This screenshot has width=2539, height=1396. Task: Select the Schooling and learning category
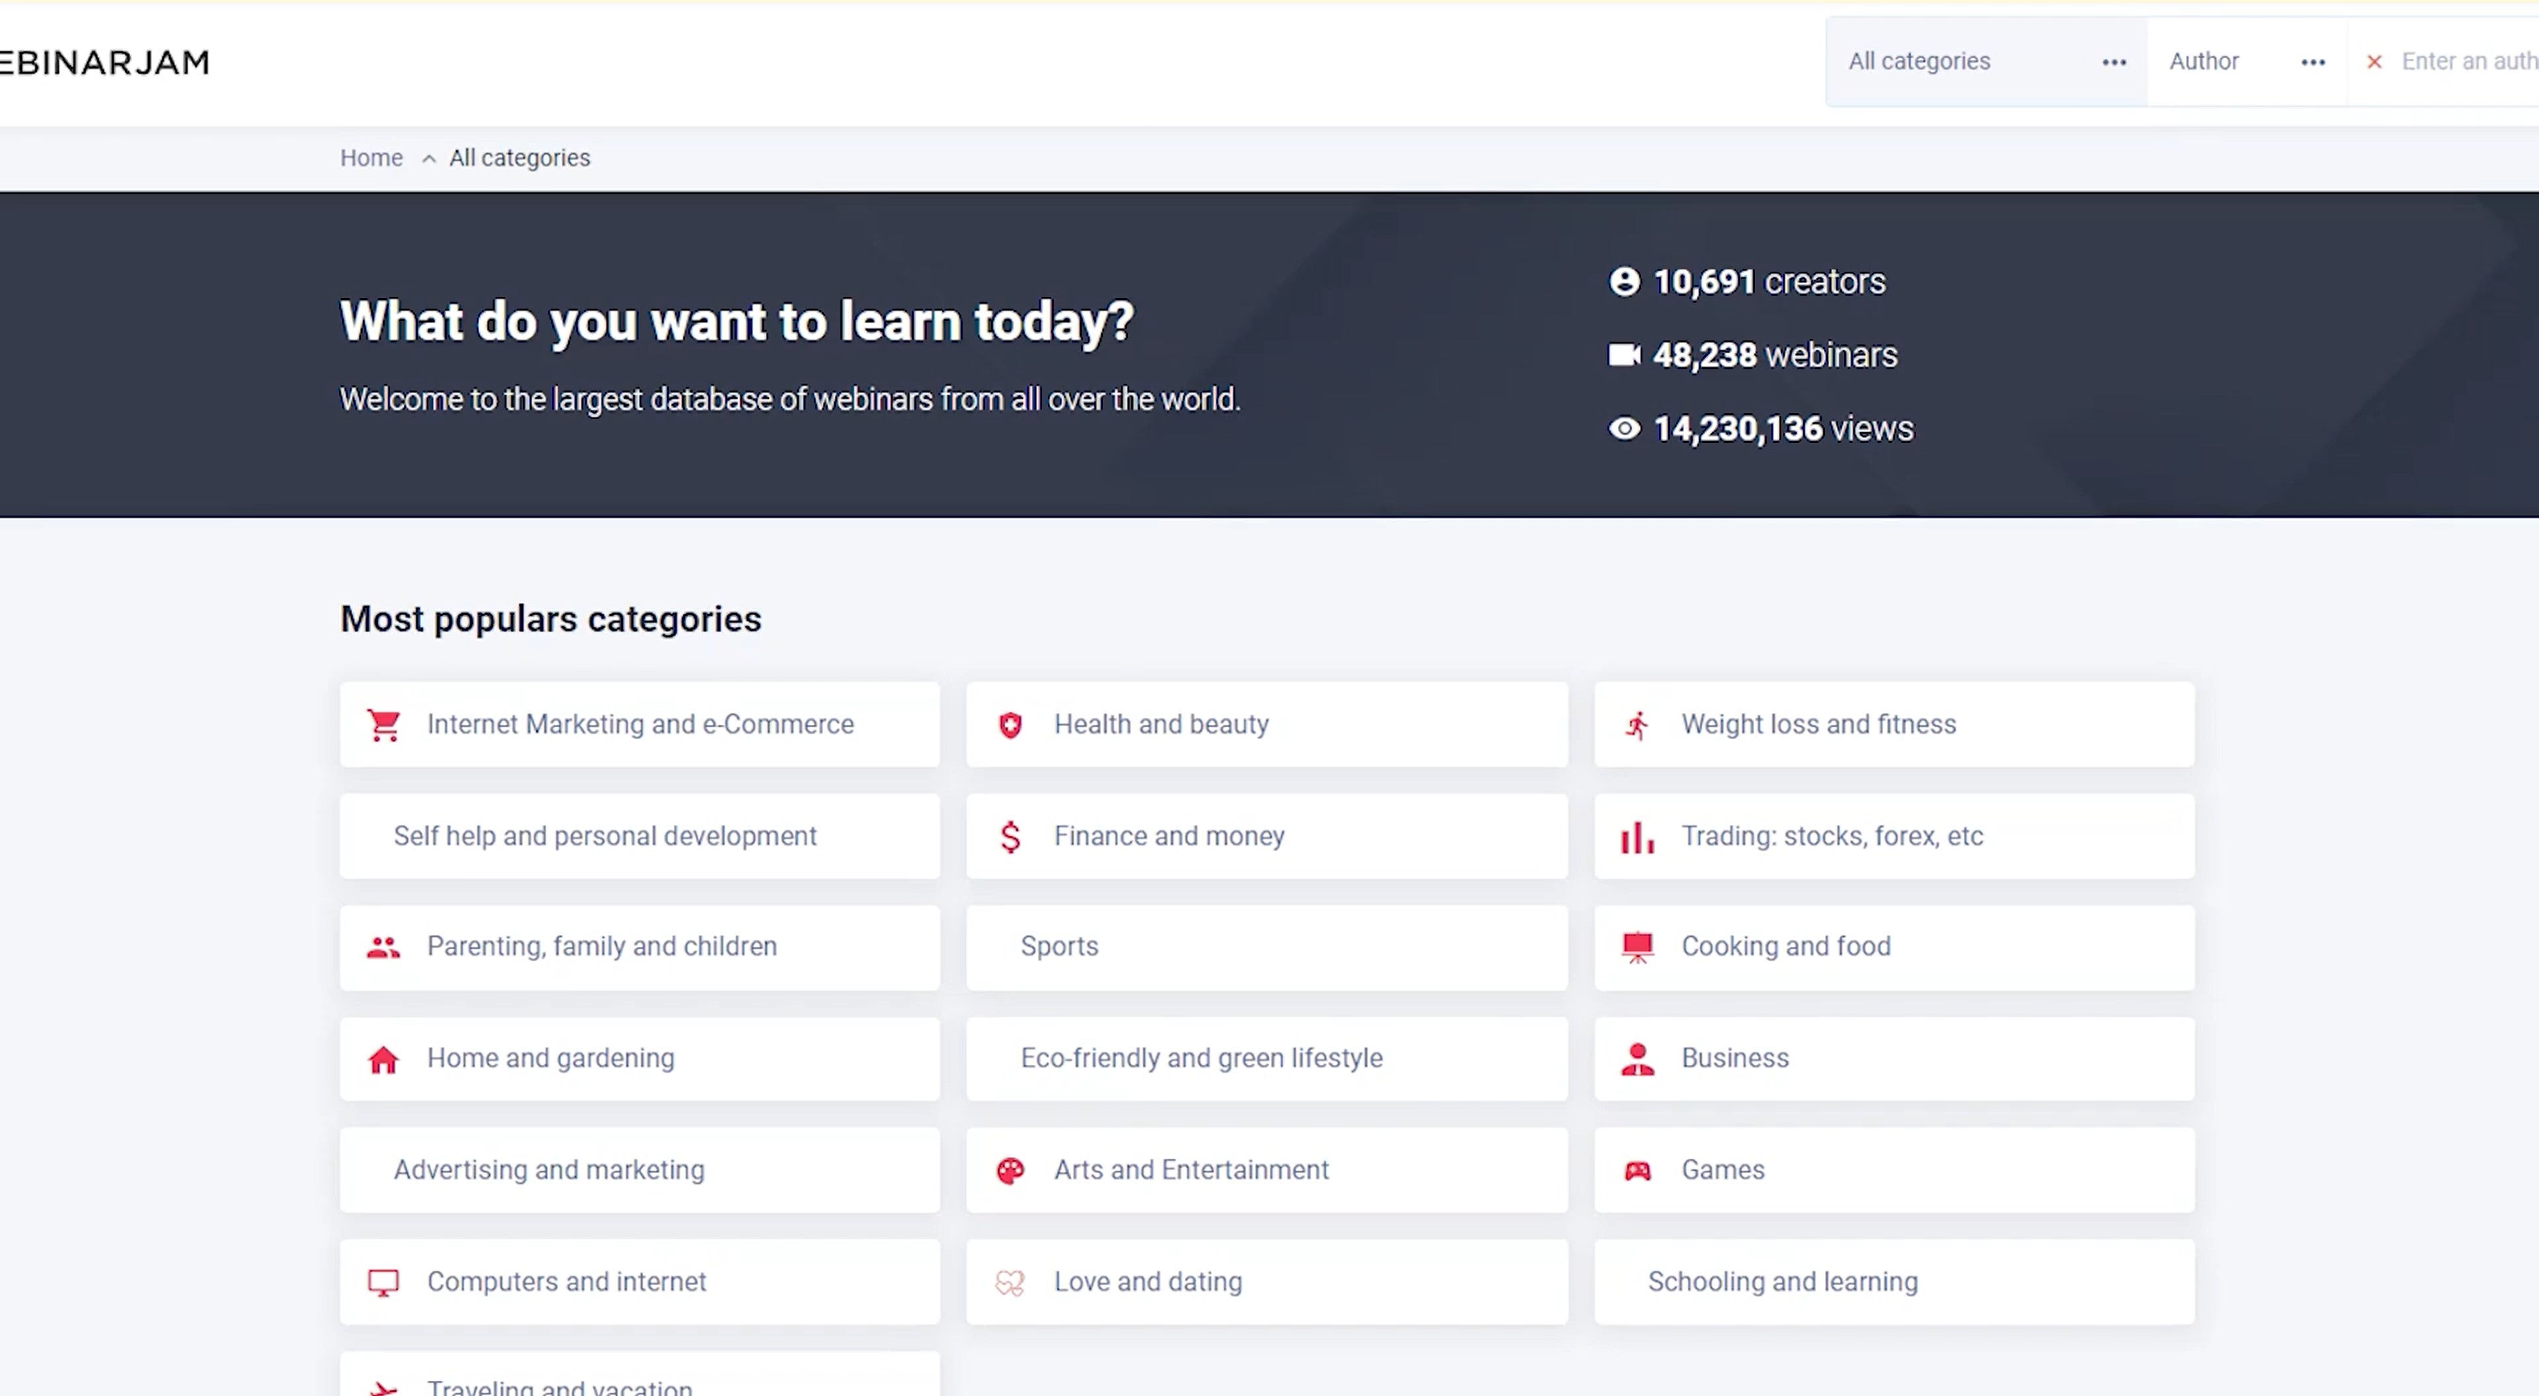(x=1892, y=1281)
